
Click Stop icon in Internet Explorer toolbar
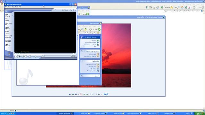tap(189, 7)
